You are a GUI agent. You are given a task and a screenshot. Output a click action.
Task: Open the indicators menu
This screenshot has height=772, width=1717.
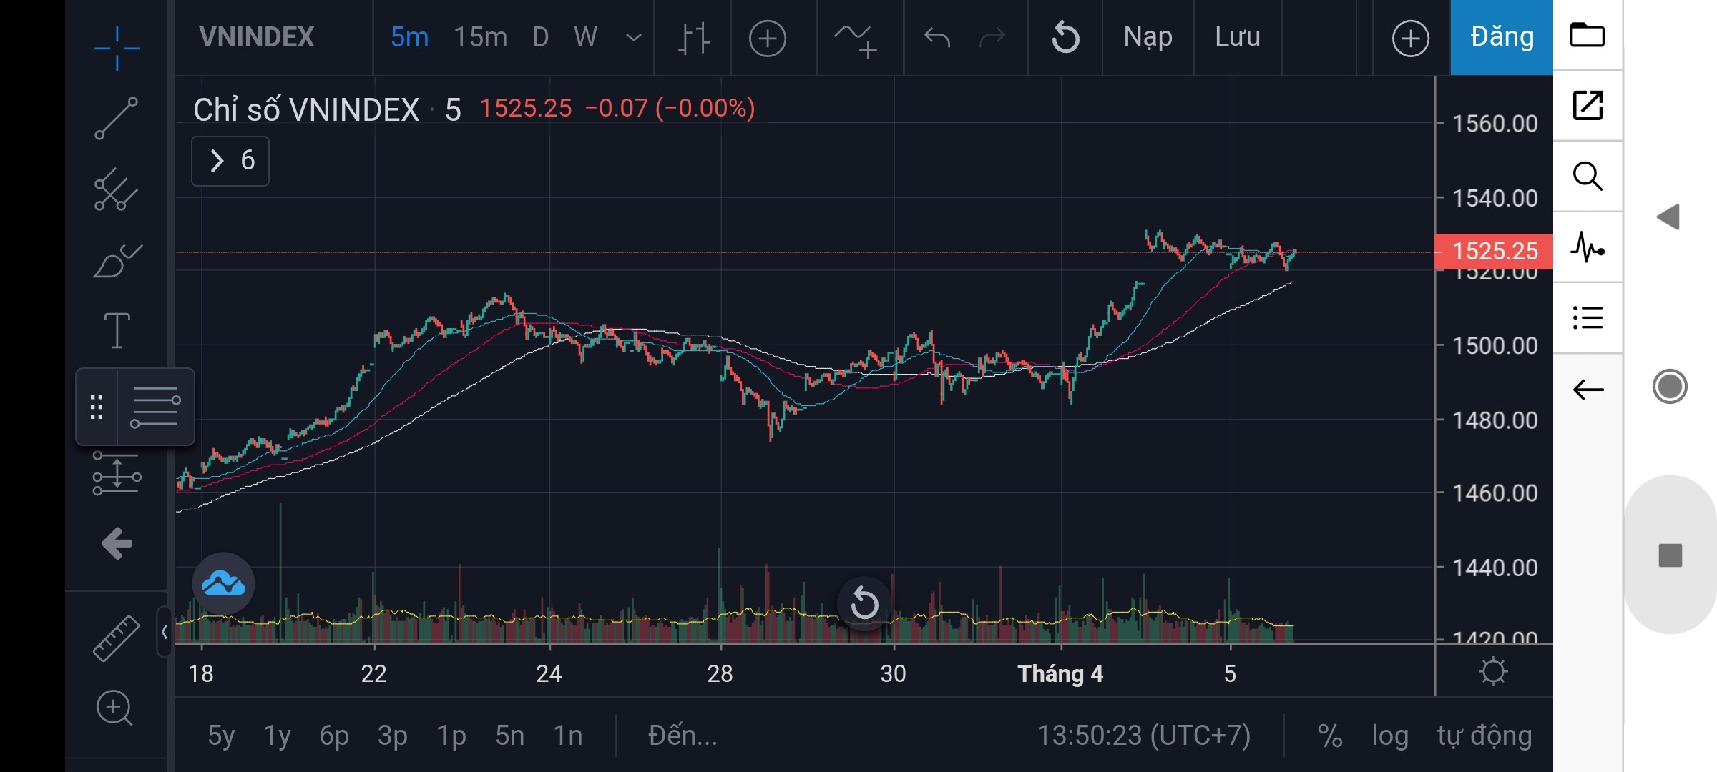(x=855, y=38)
